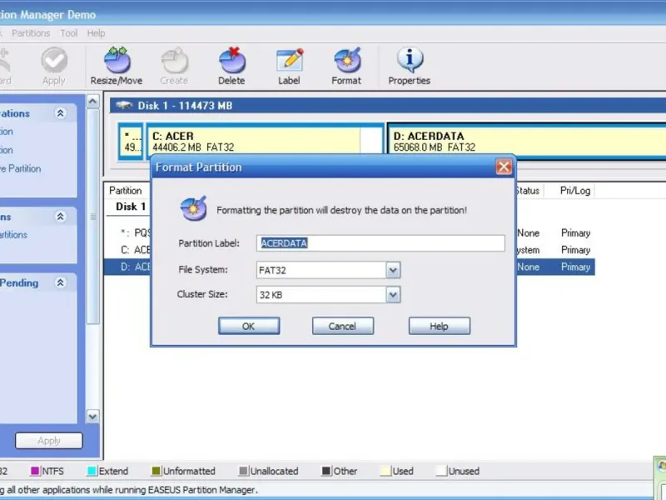Image resolution: width=666 pixels, height=500 pixels.
Task: Click the disk drive icon beside Disk 1
Action: 124,105
